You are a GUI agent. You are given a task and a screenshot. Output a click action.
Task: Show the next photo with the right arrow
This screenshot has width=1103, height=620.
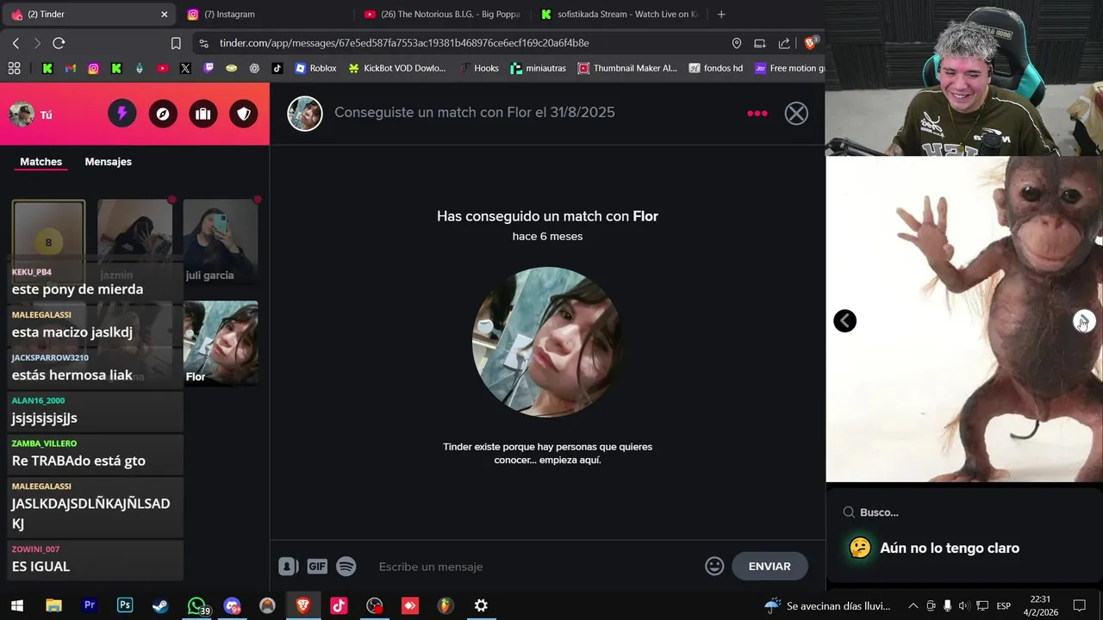tap(1084, 320)
